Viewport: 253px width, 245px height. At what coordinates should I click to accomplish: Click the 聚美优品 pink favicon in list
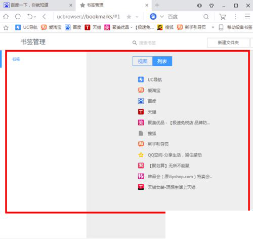point(141,123)
